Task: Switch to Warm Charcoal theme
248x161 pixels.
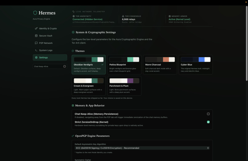Action: 160,65
